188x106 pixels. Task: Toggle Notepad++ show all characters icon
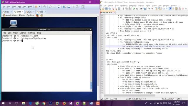(167, 9)
